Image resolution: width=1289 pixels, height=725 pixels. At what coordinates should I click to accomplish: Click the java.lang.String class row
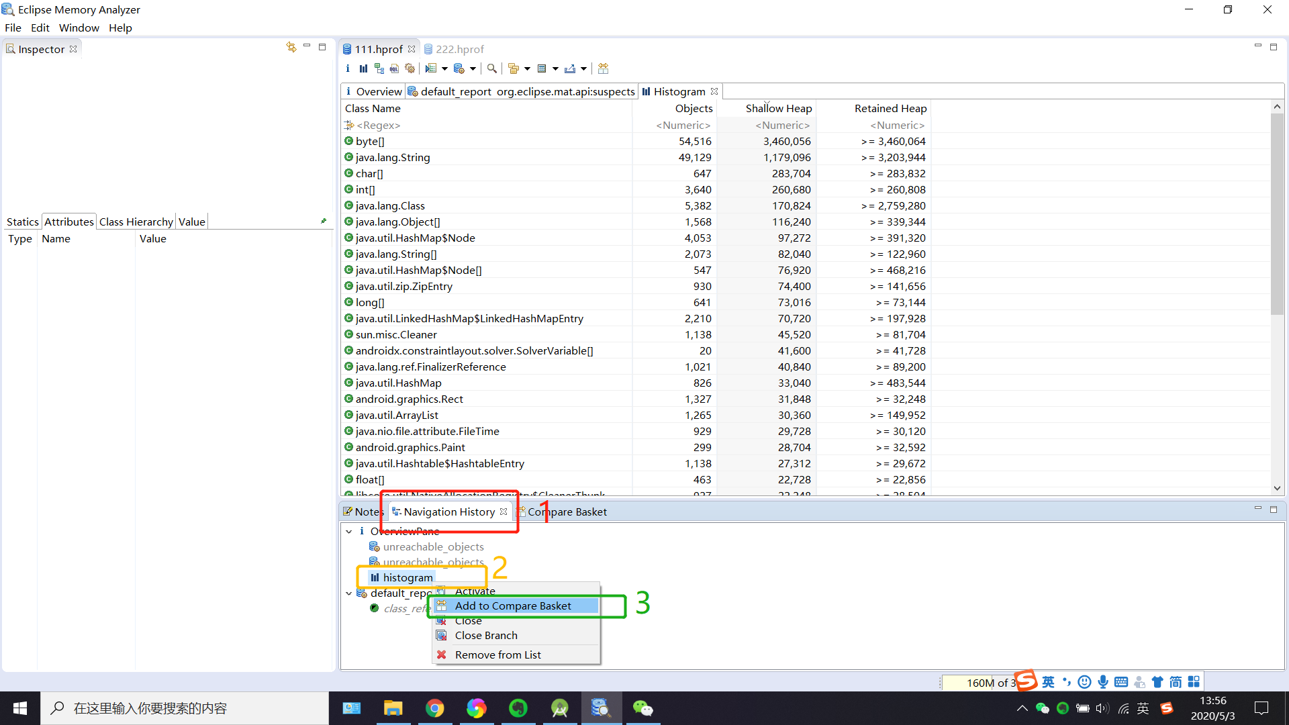click(x=393, y=157)
